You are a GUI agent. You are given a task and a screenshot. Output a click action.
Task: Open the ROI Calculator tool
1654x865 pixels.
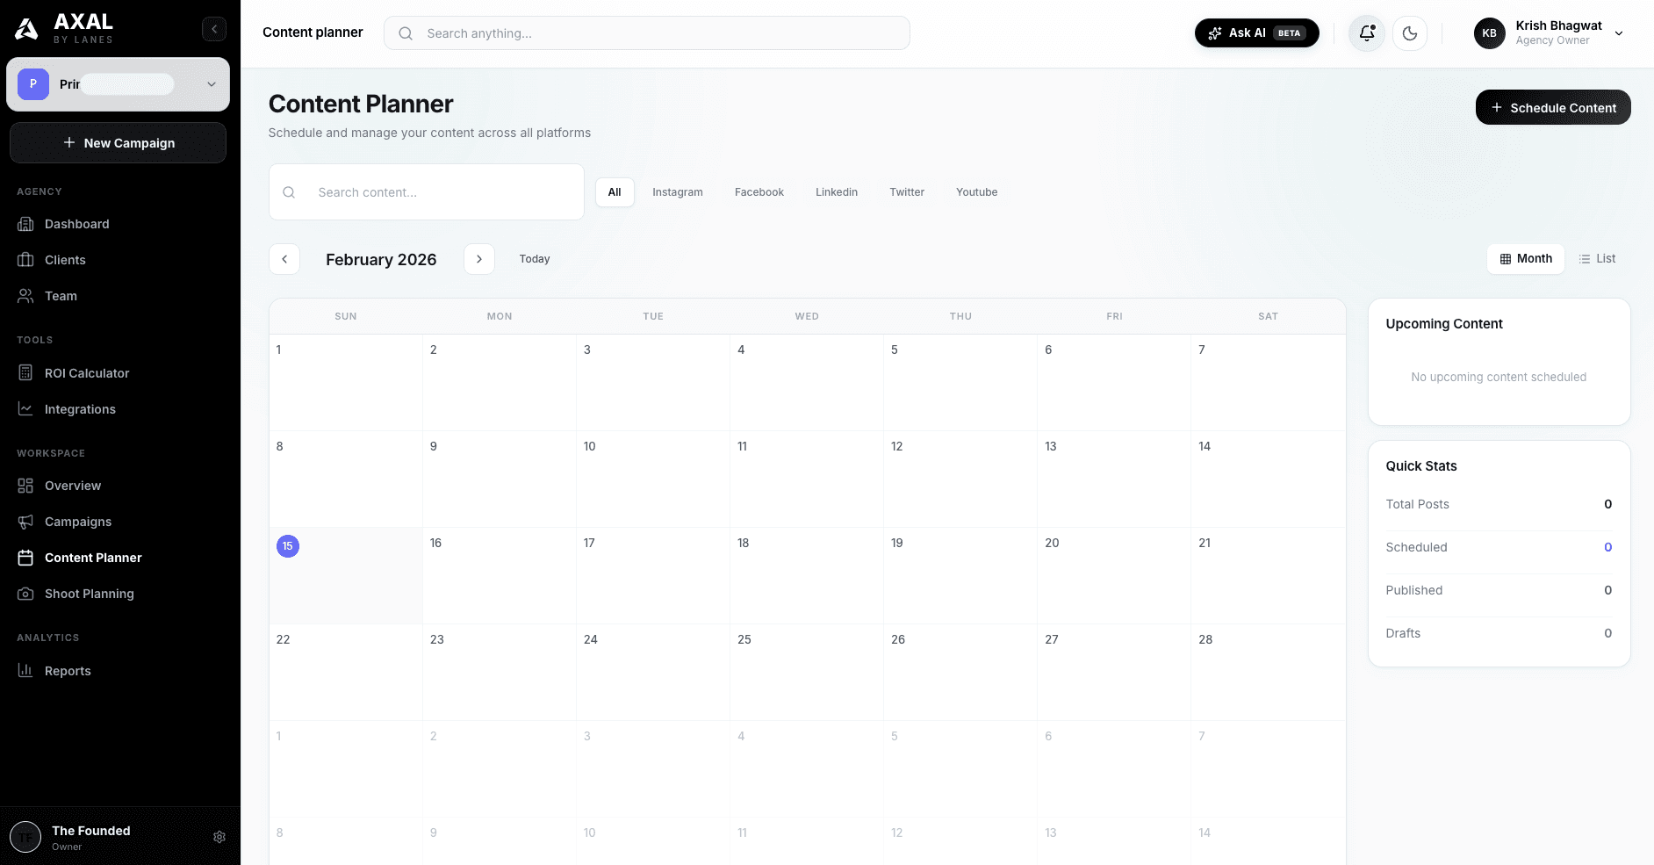(x=87, y=373)
